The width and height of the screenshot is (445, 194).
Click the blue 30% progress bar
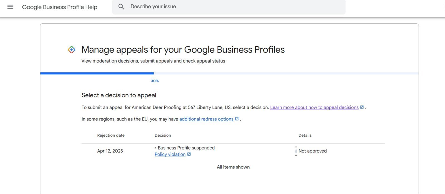(97, 73)
